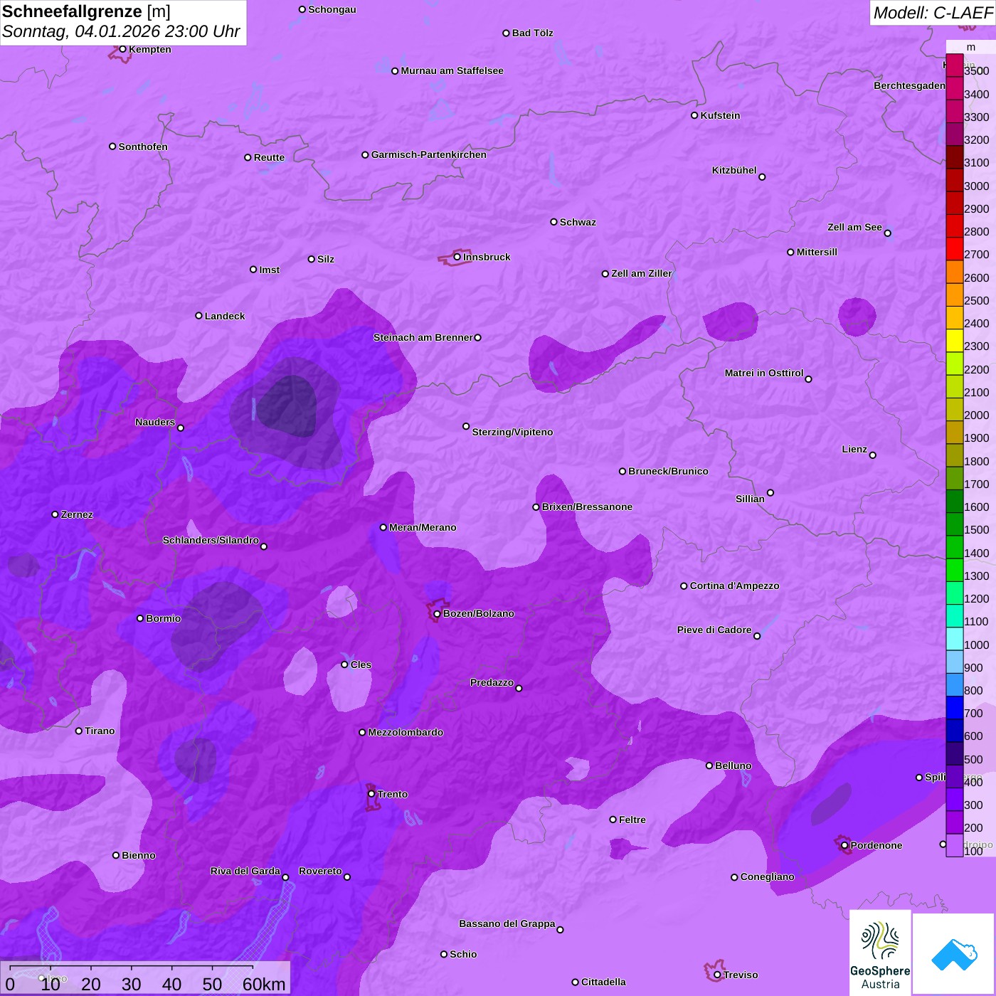Select the Riva del Garda label
This screenshot has height=996, width=996.
pyautogui.click(x=245, y=871)
